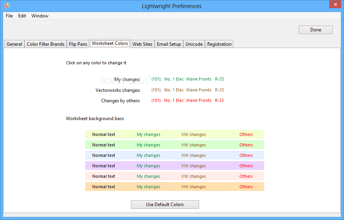Click VW changes on the light green bar
This screenshot has height=220, width=344.
pyautogui.click(x=194, y=145)
